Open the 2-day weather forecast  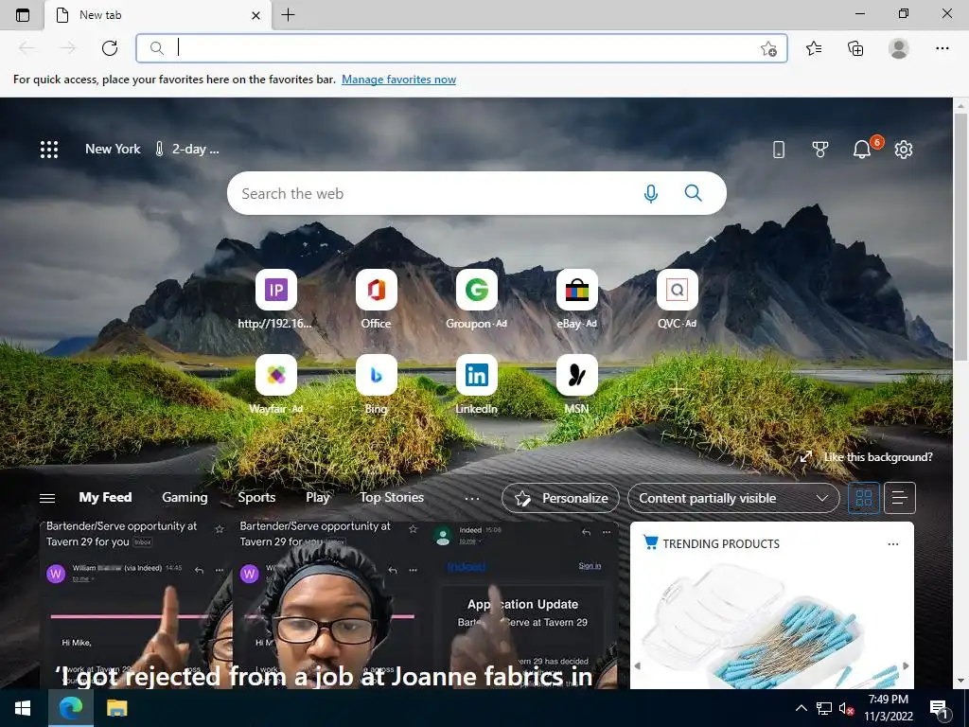point(187,149)
